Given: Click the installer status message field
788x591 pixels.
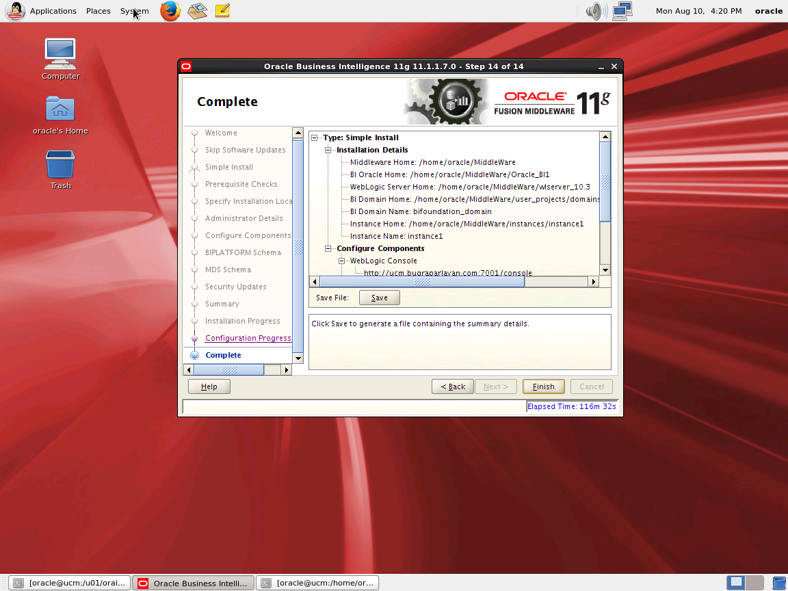Looking at the screenshot, I should (354, 406).
